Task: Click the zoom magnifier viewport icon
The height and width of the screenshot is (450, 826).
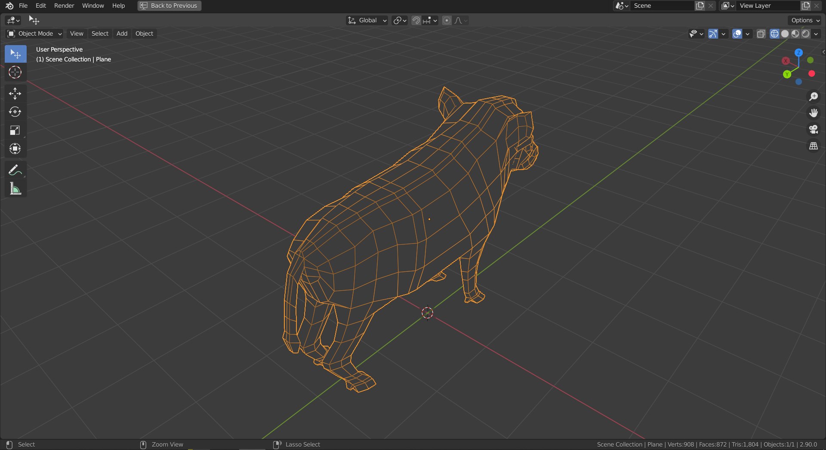Action: (813, 97)
